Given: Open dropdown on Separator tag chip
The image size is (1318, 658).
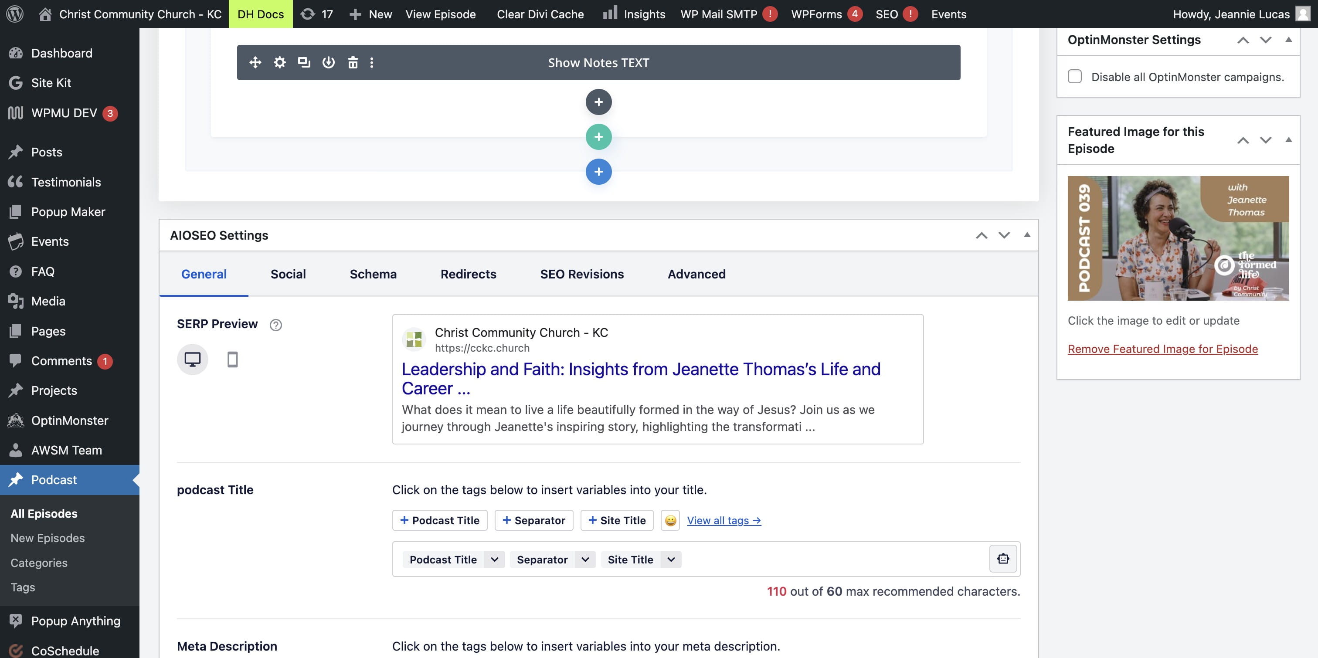Looking at the screenshot, I should [x=585, y=559].
